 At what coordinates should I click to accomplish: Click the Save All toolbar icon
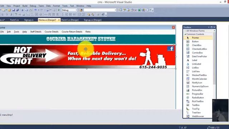17,10
